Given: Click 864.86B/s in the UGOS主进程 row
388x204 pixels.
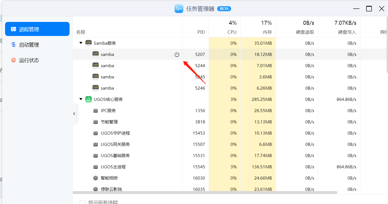Looking at the screenshot, I should pyautogui.click(x=347, y=167).
